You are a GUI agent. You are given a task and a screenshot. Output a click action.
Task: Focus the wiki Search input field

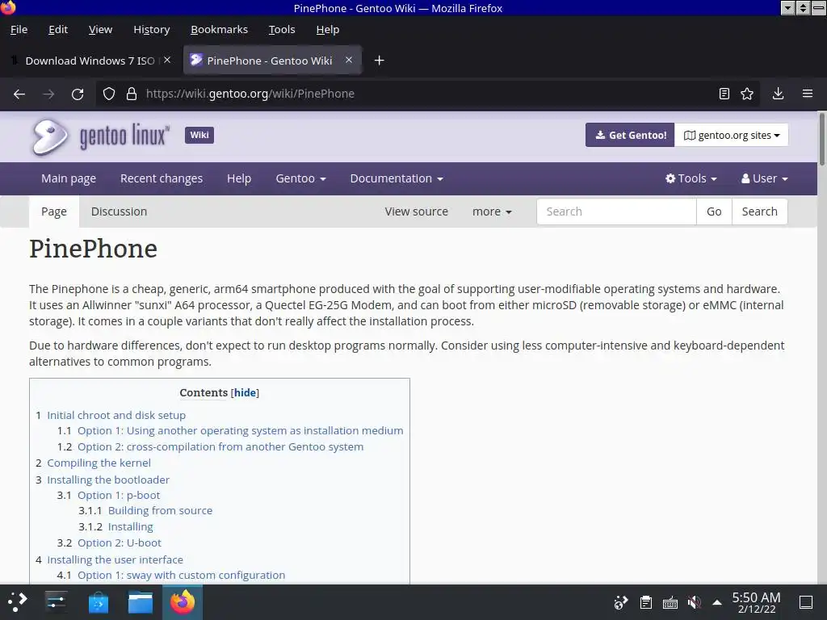pos(616,212)
